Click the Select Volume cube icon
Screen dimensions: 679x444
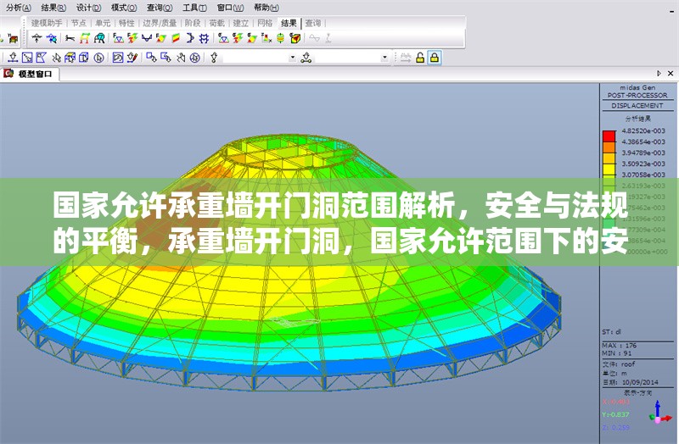(84, 57)
